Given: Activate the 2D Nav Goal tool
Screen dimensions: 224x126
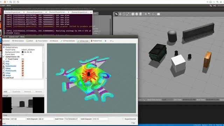Looking at the screenshot, I should [x=83, y=41].
